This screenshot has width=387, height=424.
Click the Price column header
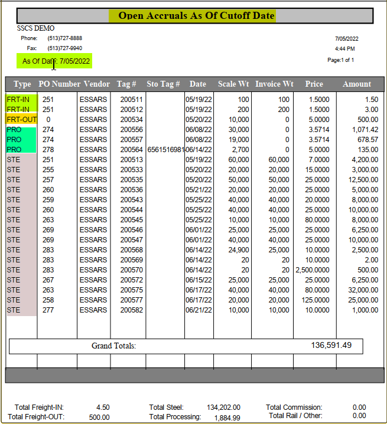(314, 84)
